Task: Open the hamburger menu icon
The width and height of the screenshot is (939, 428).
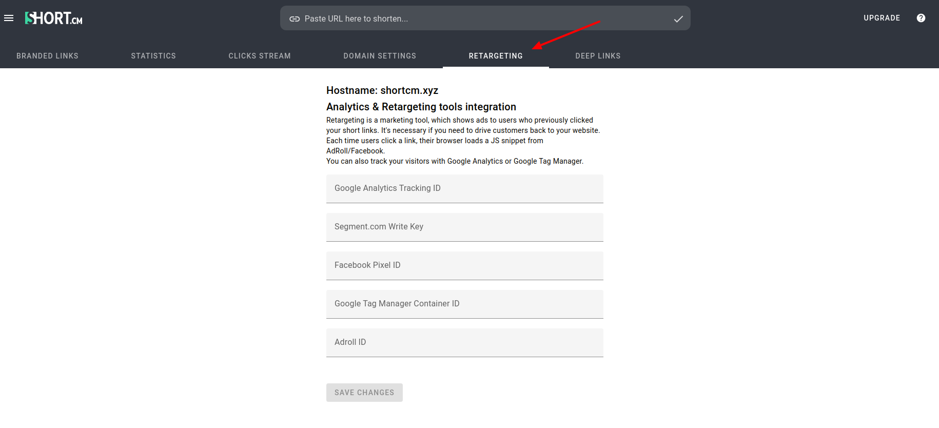Action: click(x=9, y=18)
